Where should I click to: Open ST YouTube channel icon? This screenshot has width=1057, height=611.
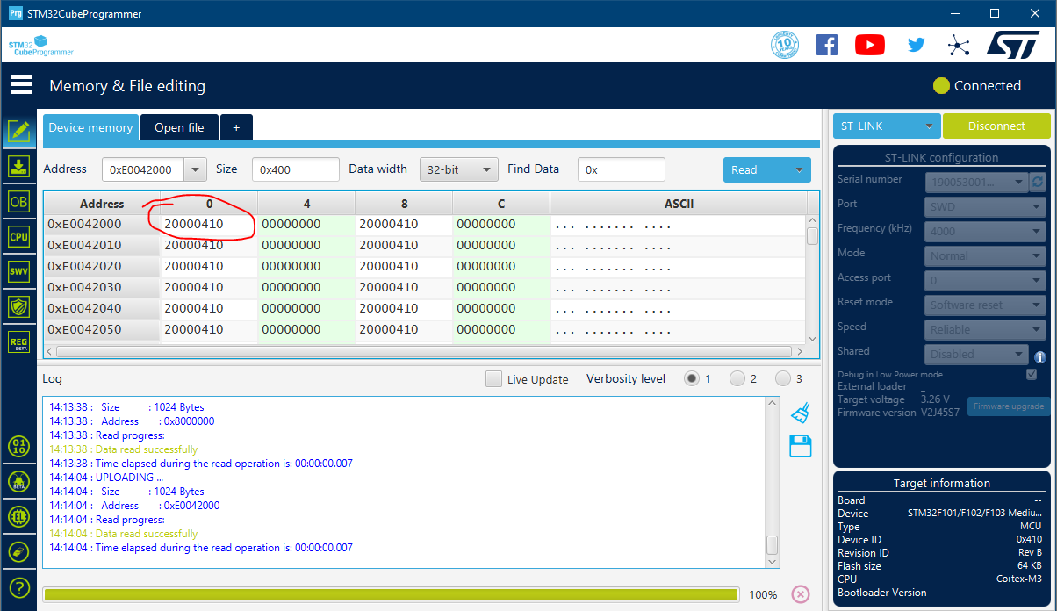[869, 45]
